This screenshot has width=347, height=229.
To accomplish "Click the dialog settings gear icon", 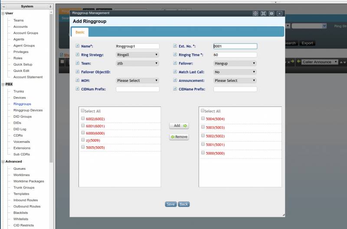I will pyautogui.click(x=255, y=13).
